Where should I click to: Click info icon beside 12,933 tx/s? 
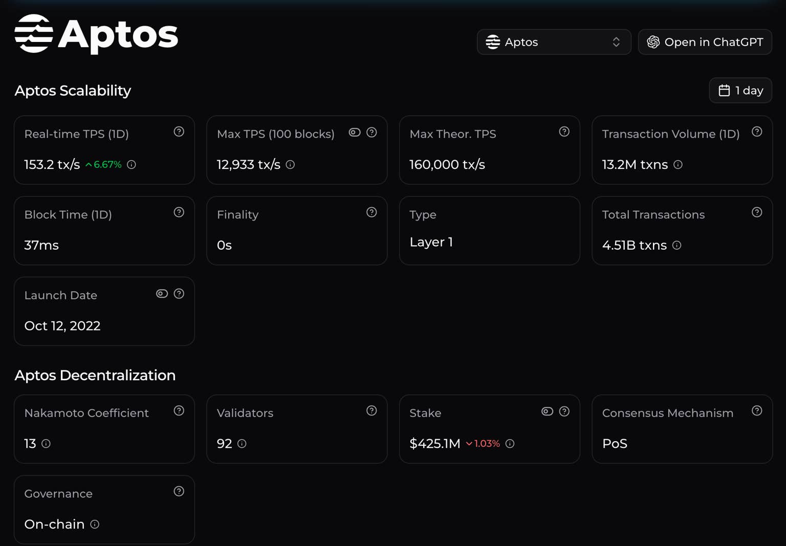(x=290, y=165)
